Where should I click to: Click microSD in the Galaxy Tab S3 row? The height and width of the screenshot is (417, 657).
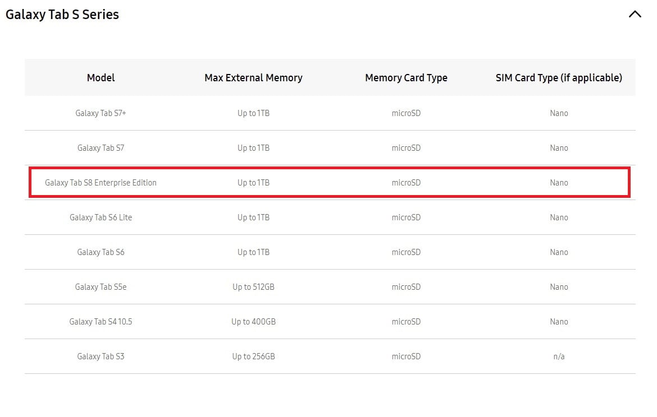click(x=406, y=356)
